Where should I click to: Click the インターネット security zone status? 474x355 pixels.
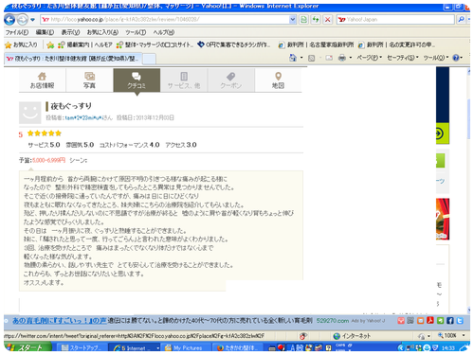coord(352,336)
